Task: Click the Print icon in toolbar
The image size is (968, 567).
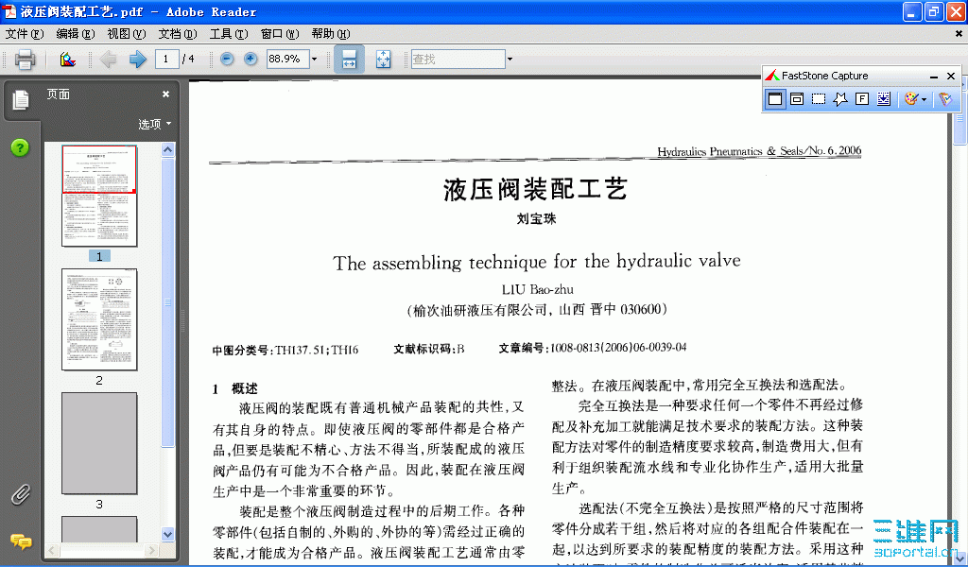Action: [25, 60]
